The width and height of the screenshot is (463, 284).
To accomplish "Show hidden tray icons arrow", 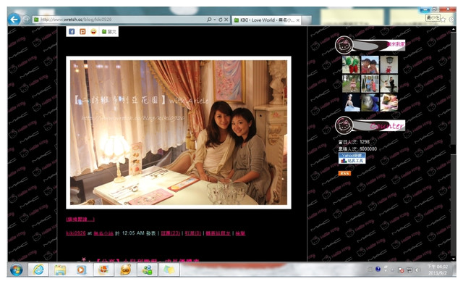I will click(x=392, y=270).
